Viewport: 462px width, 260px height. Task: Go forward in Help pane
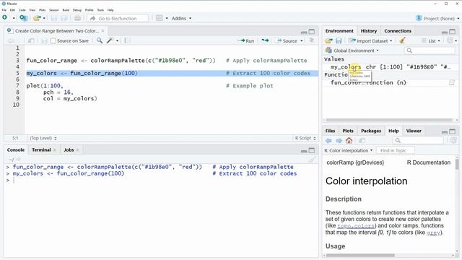point(339,141)
